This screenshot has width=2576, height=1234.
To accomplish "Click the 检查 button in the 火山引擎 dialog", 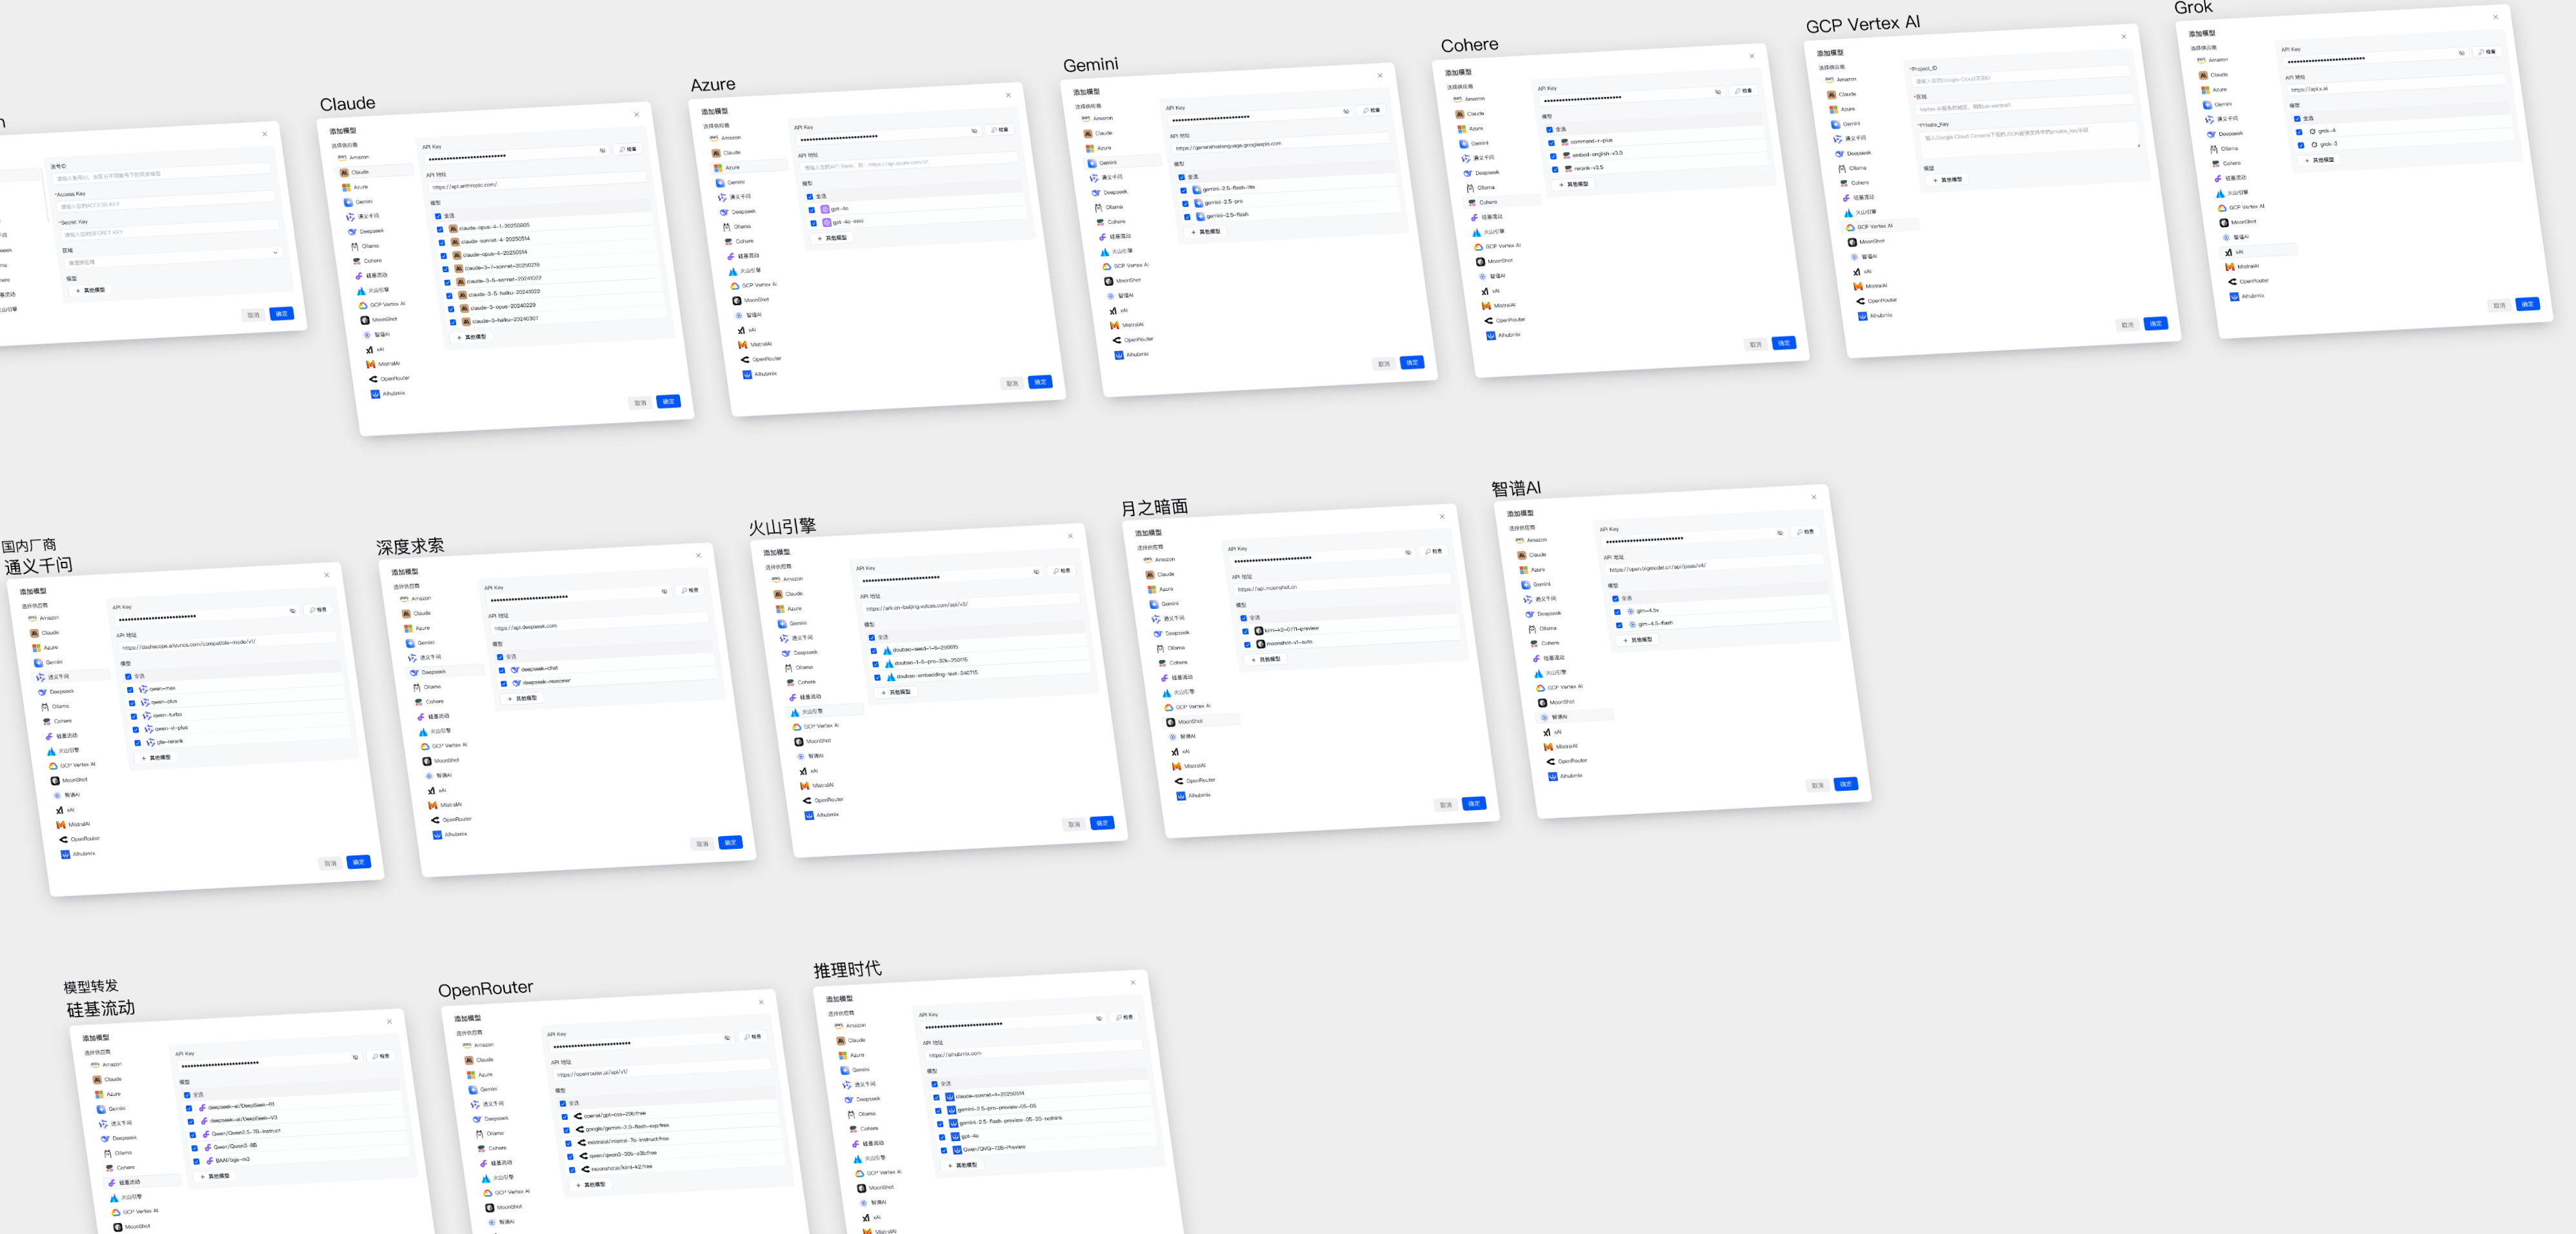I will (1061, 570).
